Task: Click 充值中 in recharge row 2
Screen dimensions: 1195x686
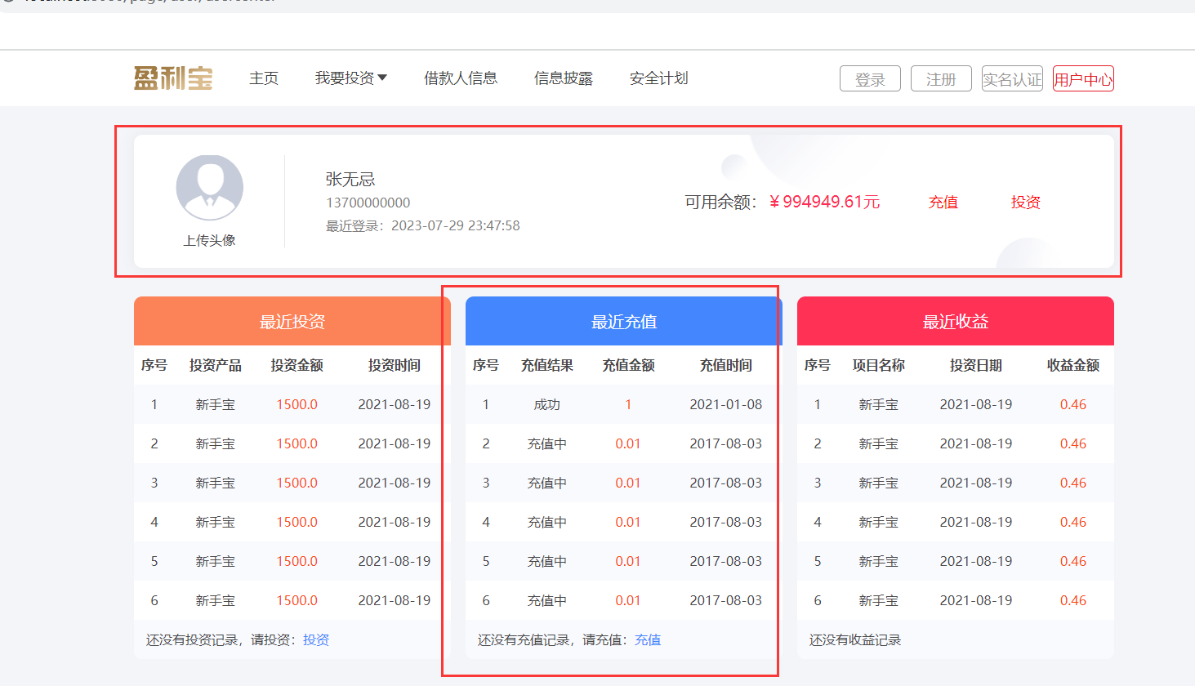Action: tap(547, 444)
